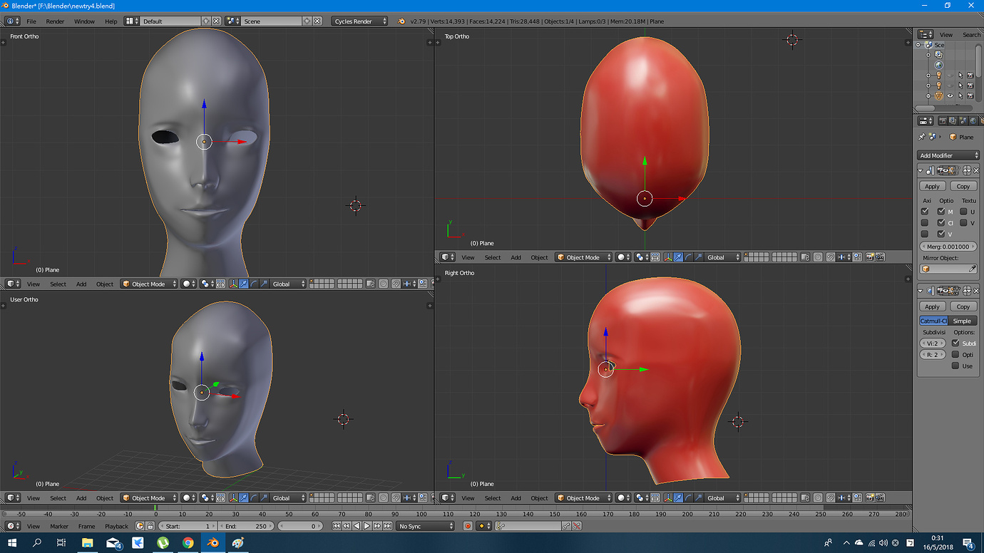Click the Start frame field
The image size is (984, 553).
(188, 526)
